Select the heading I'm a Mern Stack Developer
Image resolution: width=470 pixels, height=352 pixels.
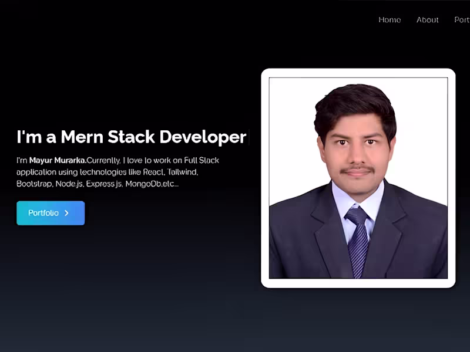tap(130, 137)
